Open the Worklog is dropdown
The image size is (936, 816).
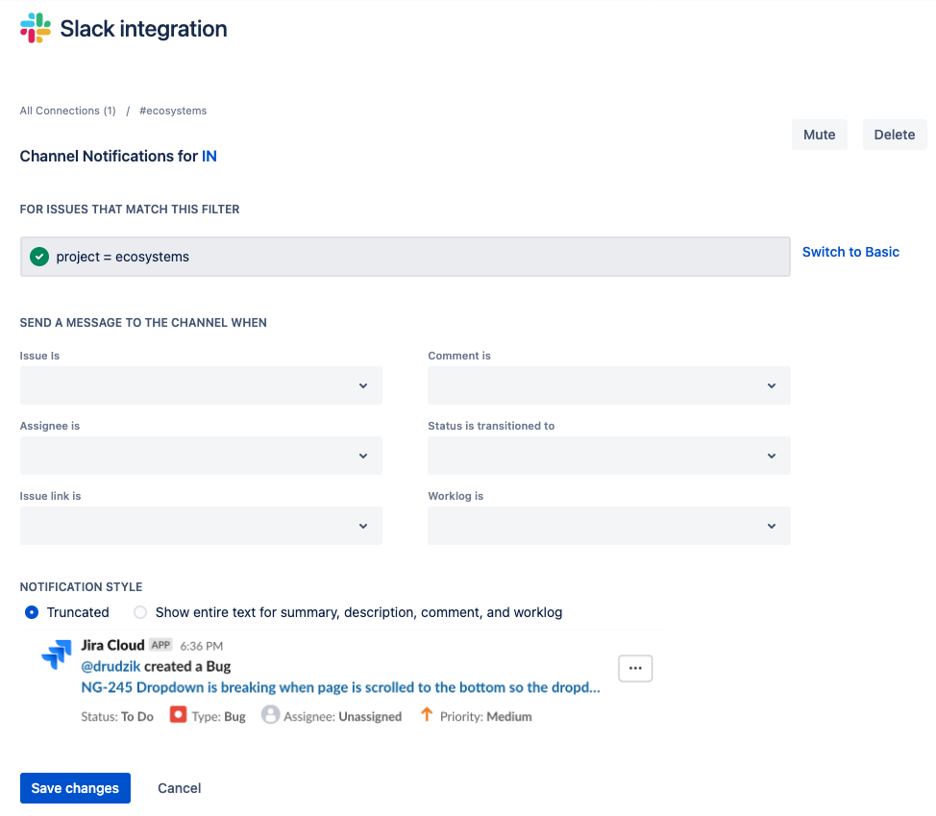(609, 526)
